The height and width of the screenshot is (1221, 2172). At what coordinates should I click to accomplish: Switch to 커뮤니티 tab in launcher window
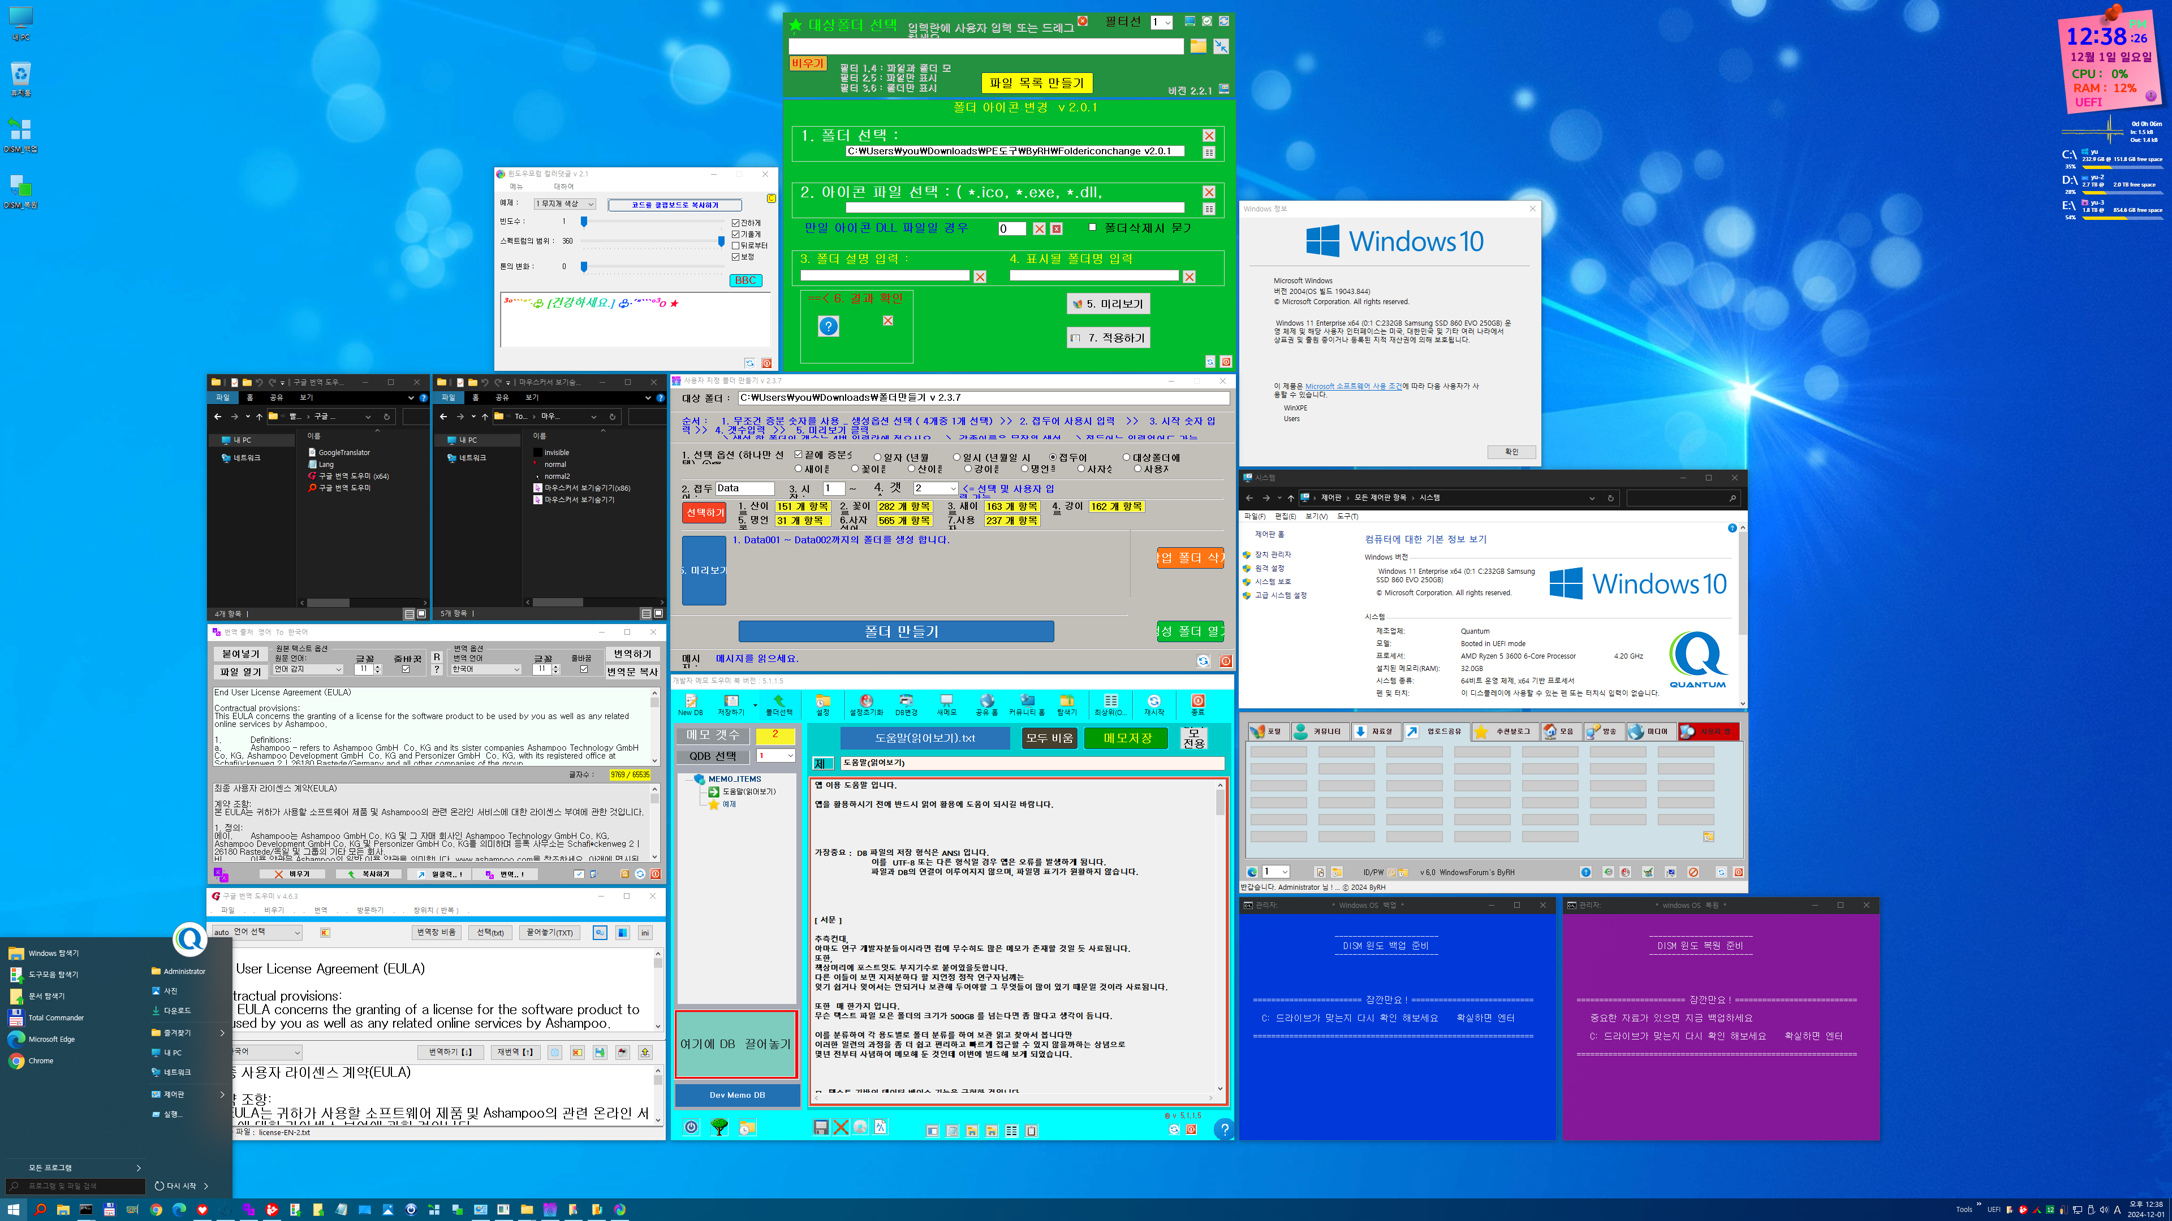[1320, 731]
